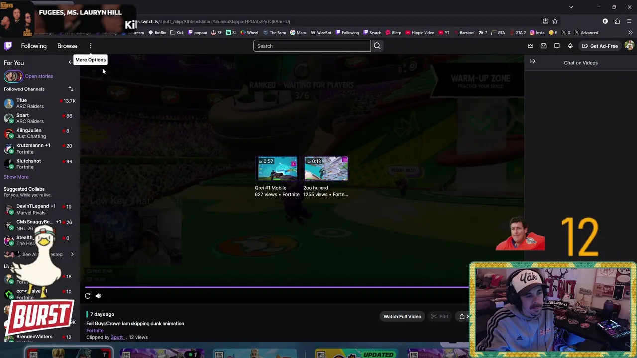Open Spart channel in sidebar
This screenshot has height=358, width=637.
point(40,118)
